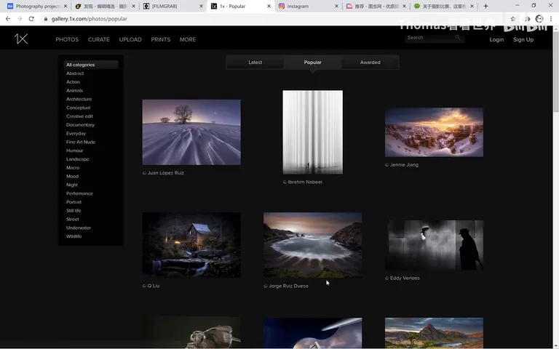
Task: Filter by Street category
Action: click(72, 220)
